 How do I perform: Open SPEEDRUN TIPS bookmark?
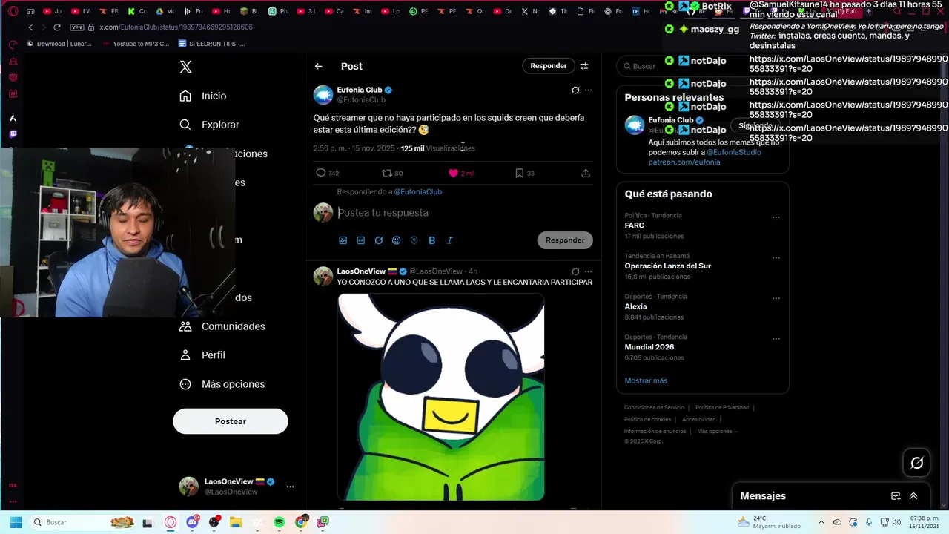(211, 44)
